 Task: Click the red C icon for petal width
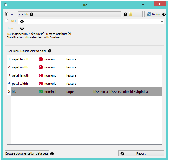(x=41, y=84)
